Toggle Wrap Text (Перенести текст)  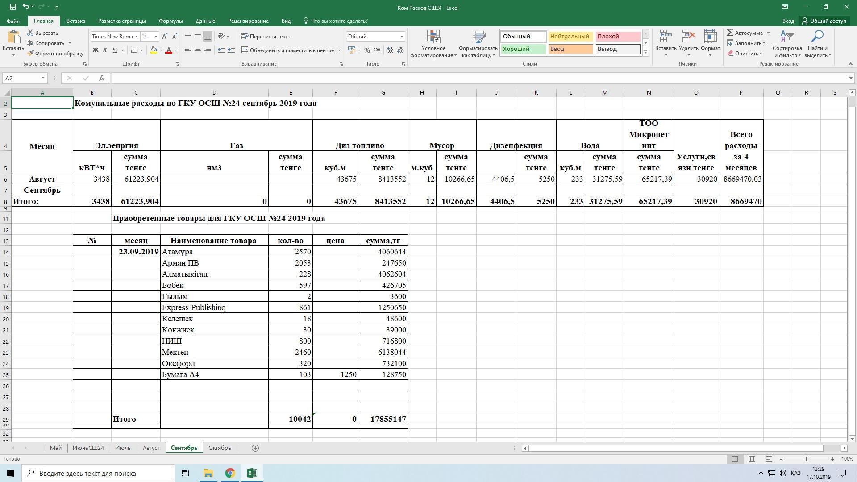tap(266, 37)
